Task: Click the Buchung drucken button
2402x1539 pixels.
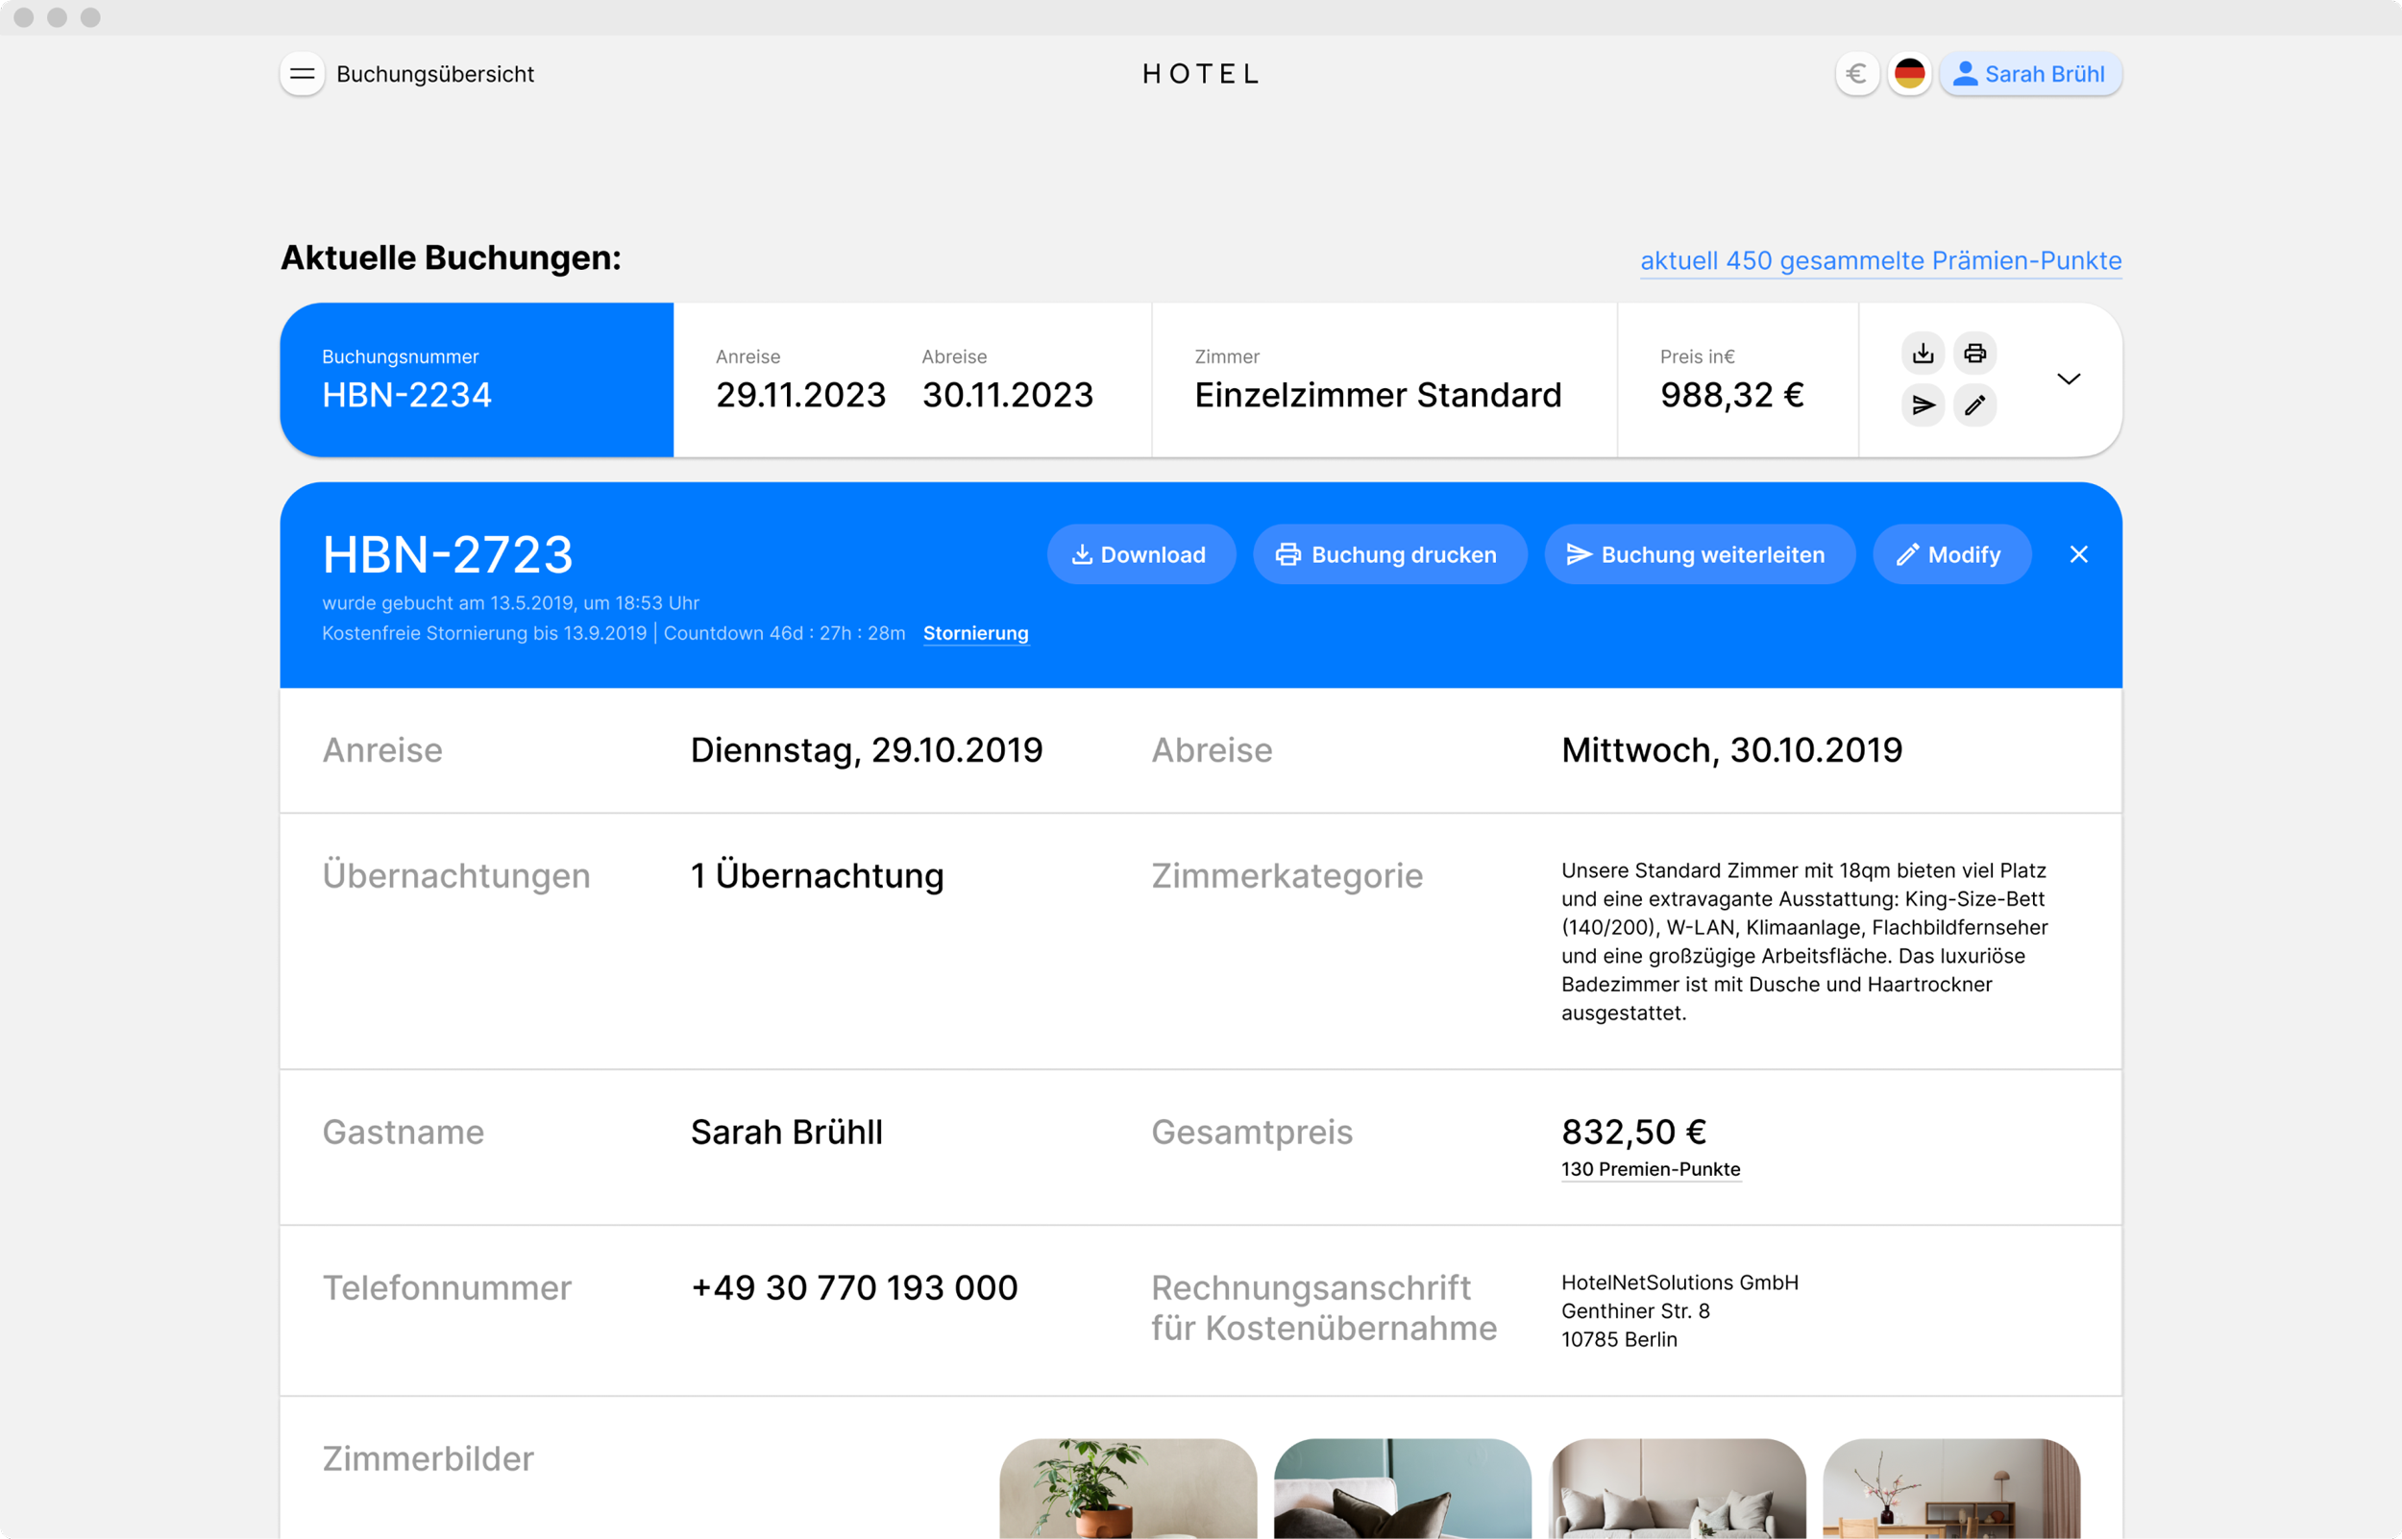Action: click(x=1389, y=554)
